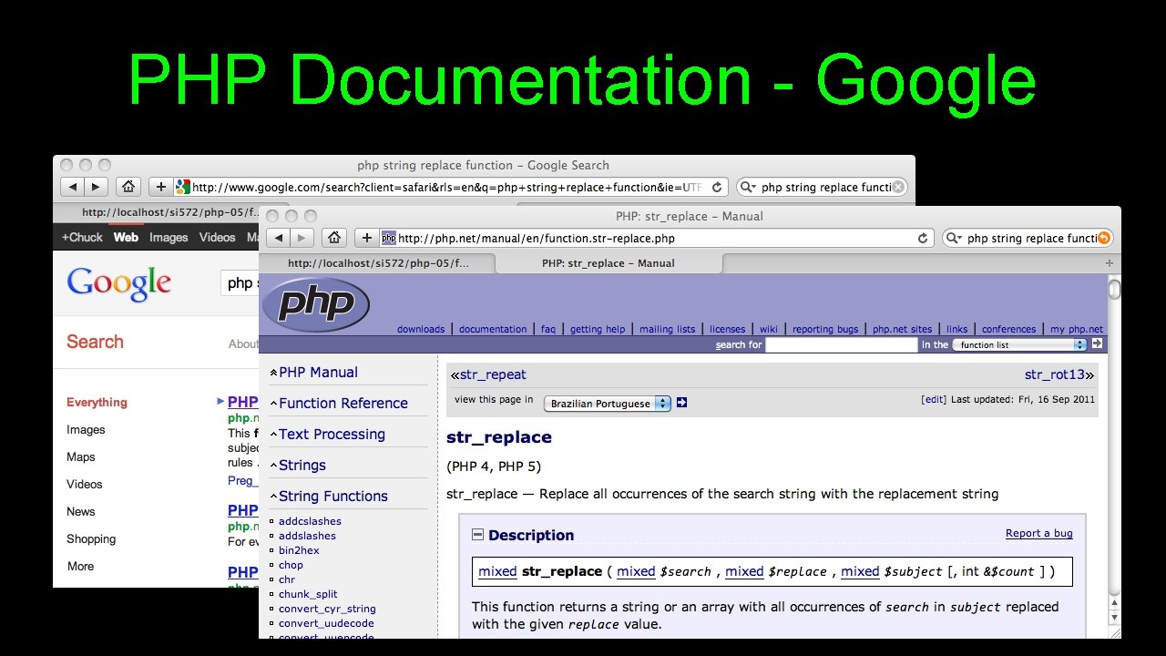Open the mailing lists link
This screenshot has width=1166, height=656.
pyautogui.click(x=667, y=329)
